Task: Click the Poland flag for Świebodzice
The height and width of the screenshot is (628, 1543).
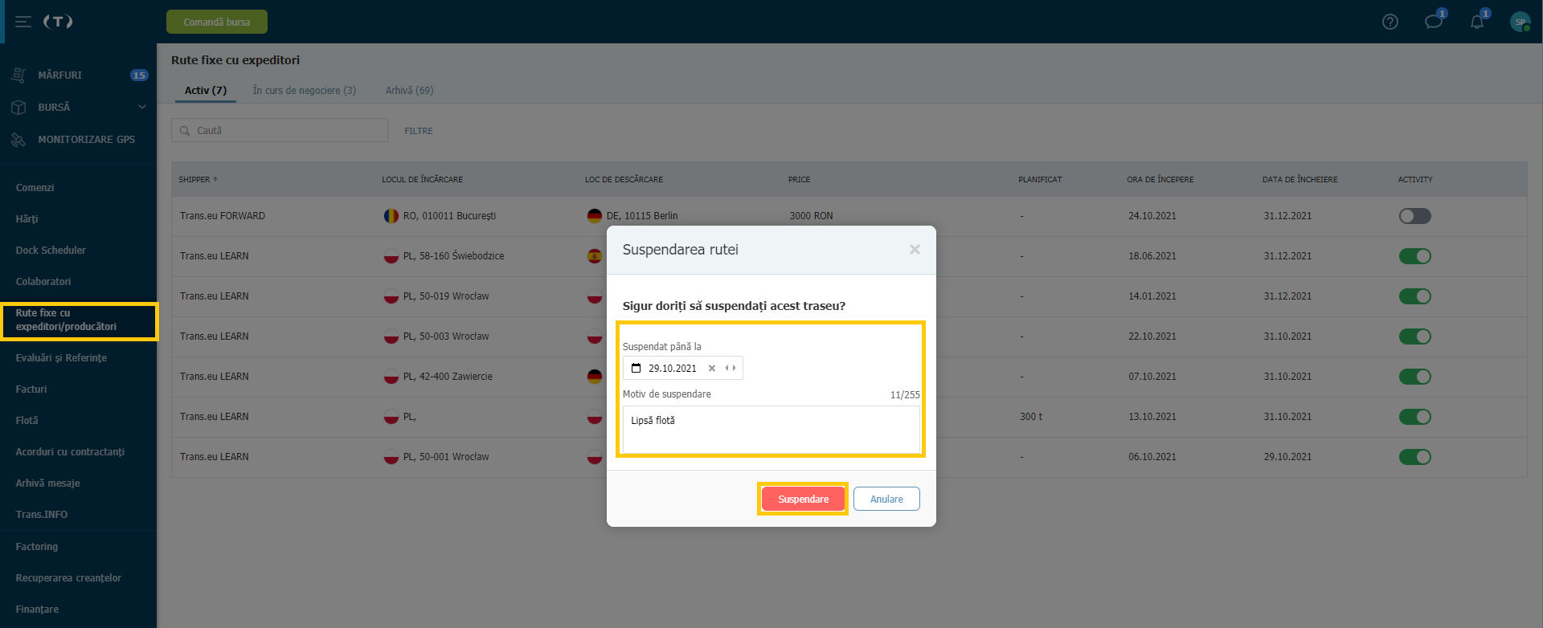Action: click(x=391, y=255)
